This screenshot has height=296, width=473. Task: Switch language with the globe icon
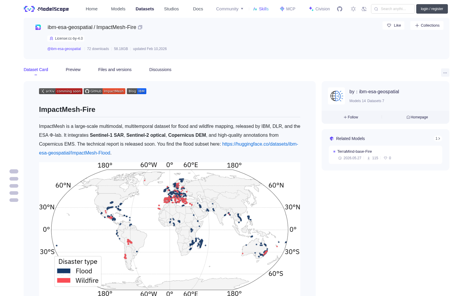(x=364, y=9)
